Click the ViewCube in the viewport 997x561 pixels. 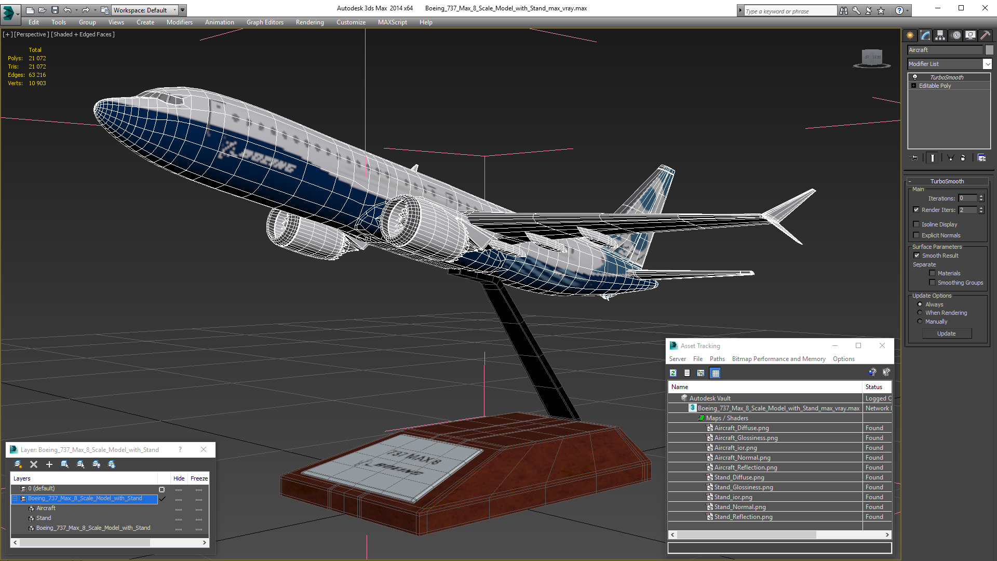872,58
